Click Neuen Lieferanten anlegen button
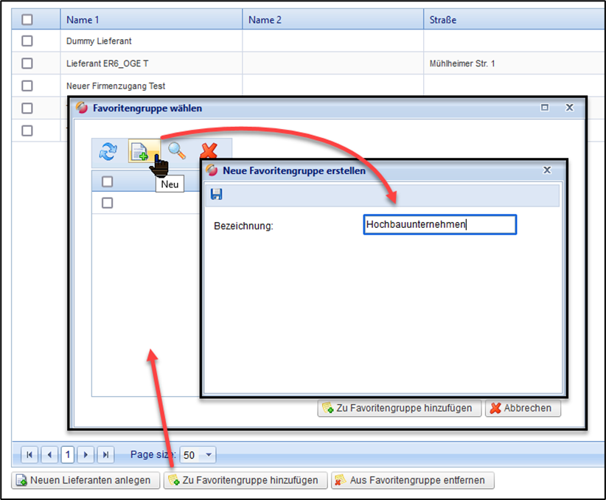 pos(86,480)
